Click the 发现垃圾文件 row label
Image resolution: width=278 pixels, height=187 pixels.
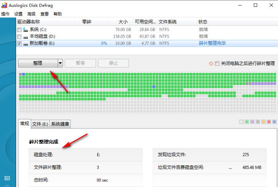coord(172,155)
